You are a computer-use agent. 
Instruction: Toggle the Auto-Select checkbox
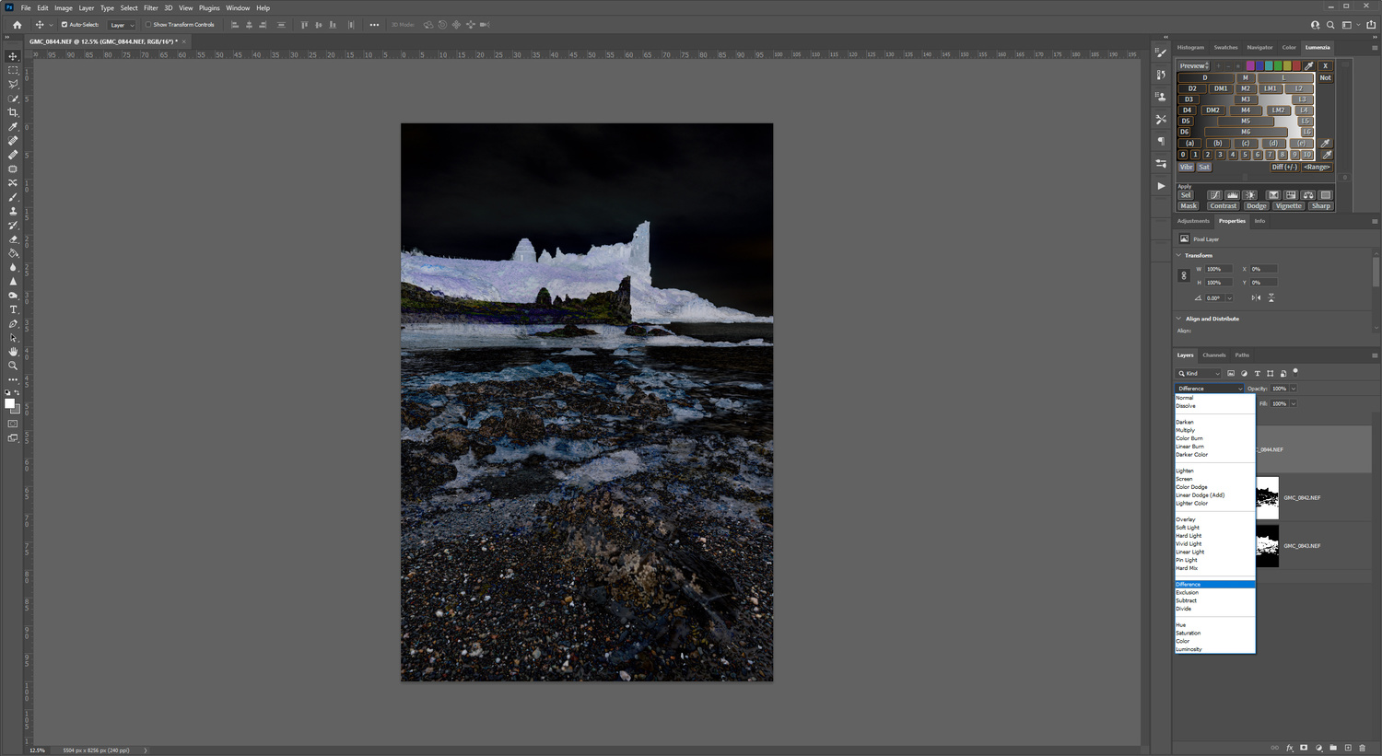click(x=64, y=25)
